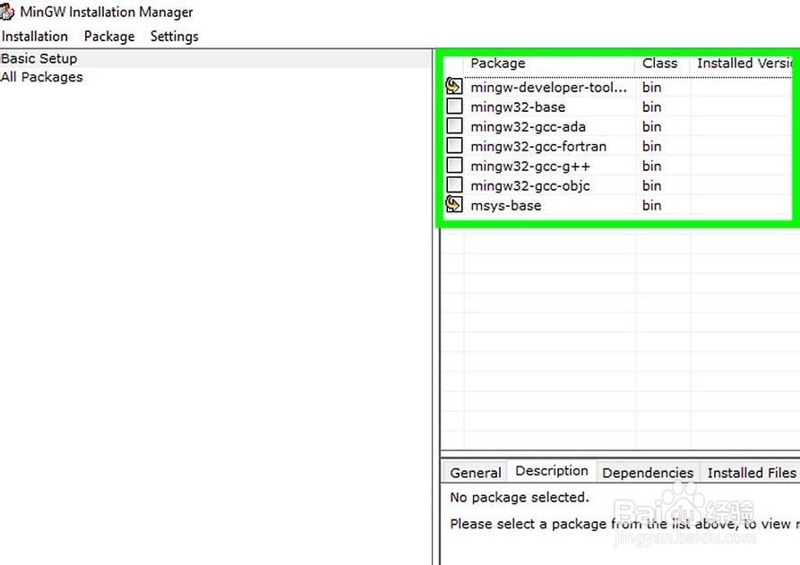This screenshot has width=800, height=565.
Task: Select the mingw32-gcc-fortran package name
Action: (538, 146)
